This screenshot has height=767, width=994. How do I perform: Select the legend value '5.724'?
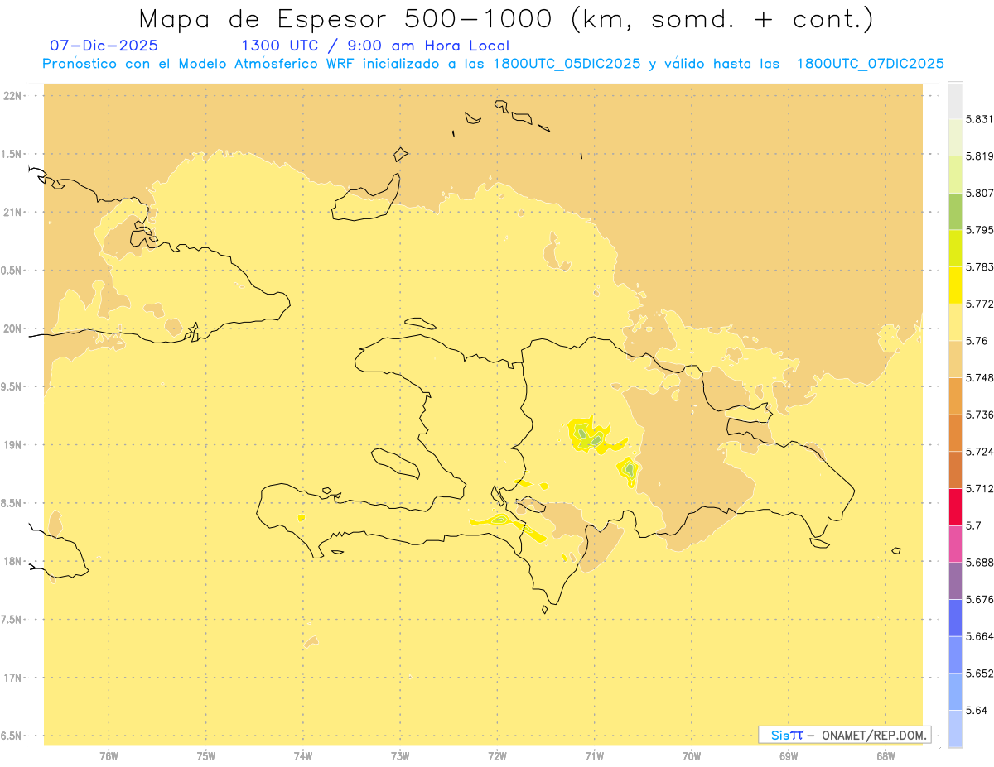tap(980, 452)
